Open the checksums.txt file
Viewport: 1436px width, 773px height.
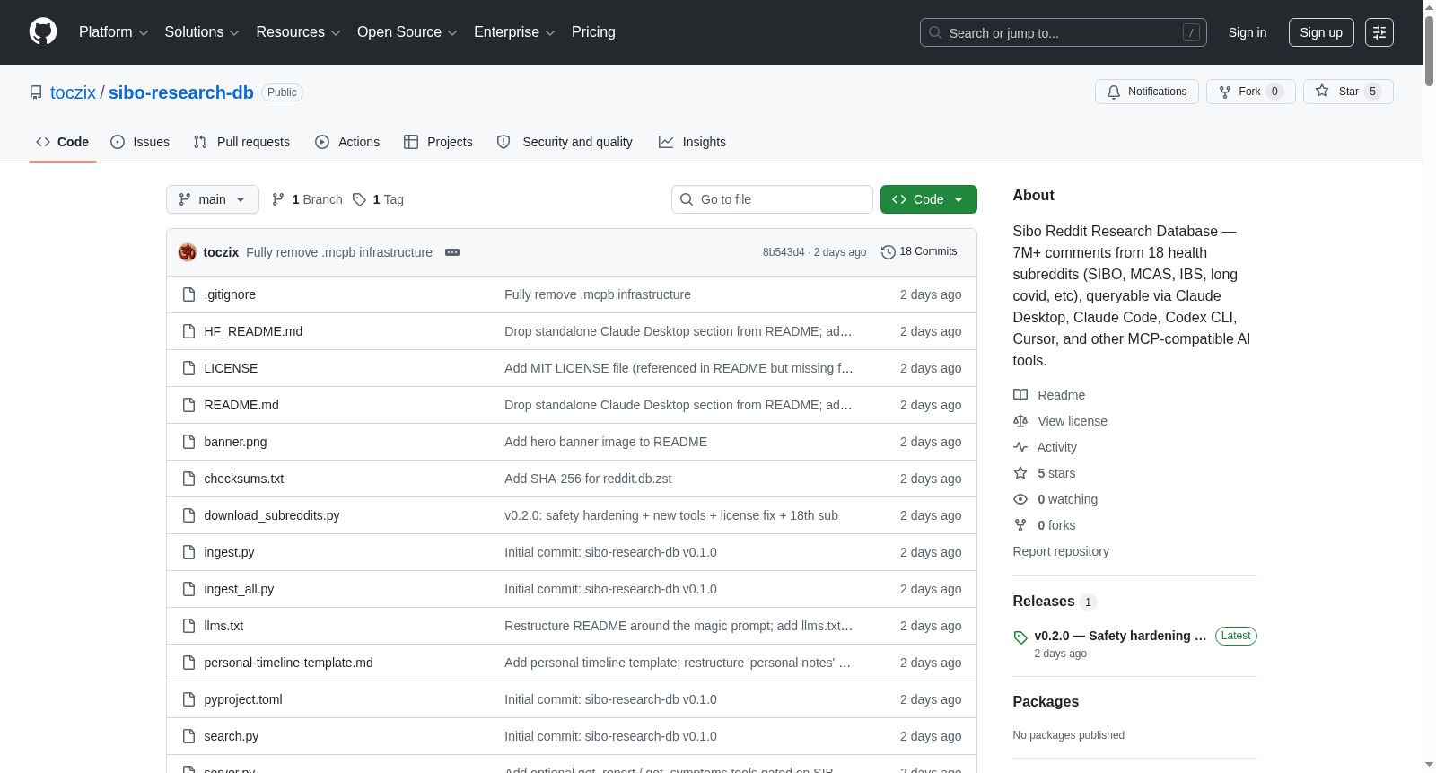point(244,479)
